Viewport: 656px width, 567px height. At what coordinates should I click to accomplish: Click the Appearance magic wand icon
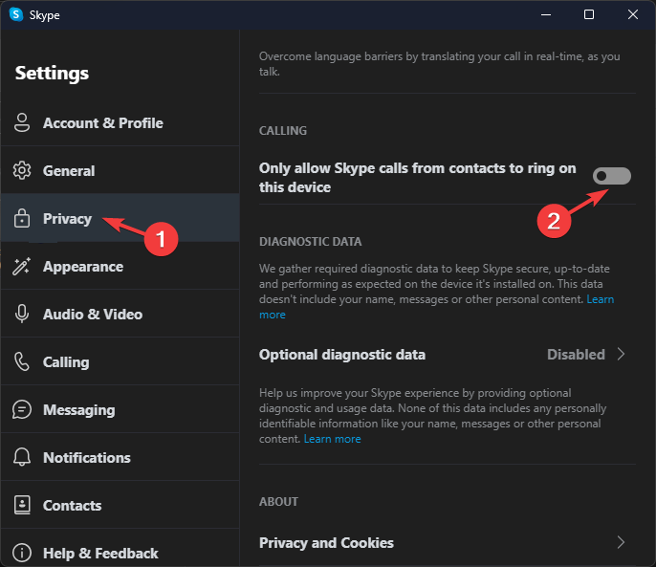pos(22,266)
